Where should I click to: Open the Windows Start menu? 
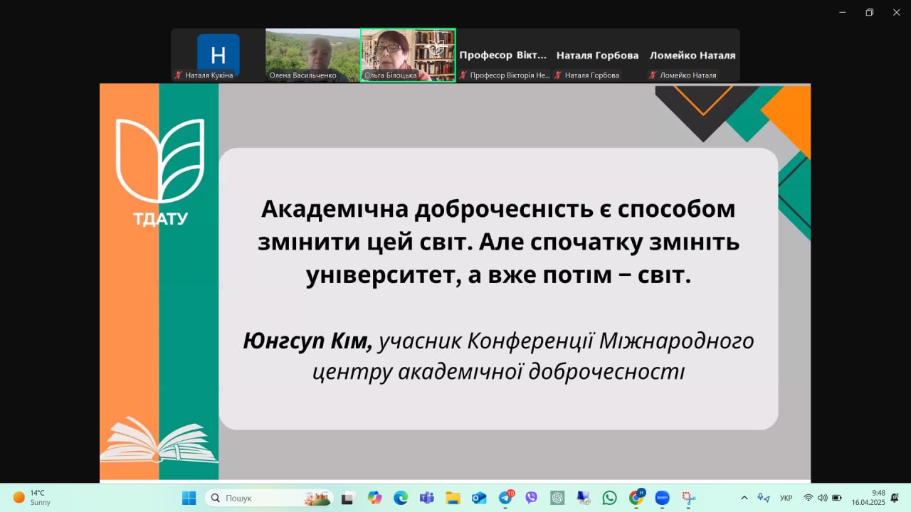(x=189, y=498)
